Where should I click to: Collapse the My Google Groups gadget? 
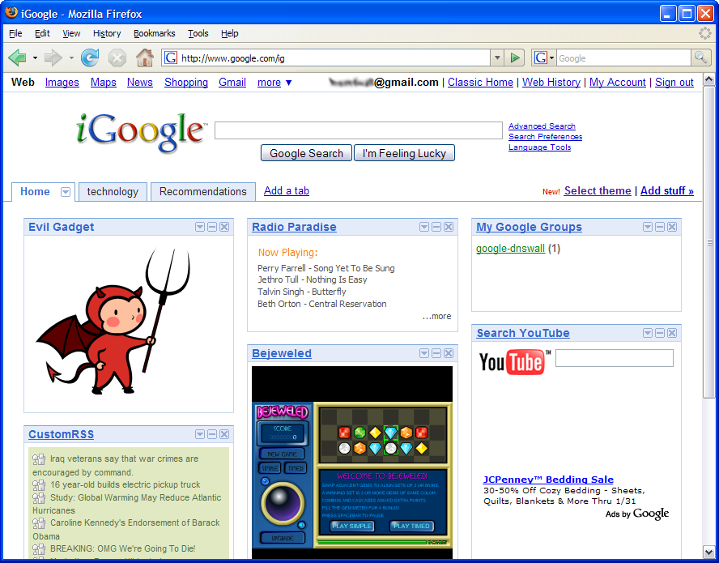(660, 227)
